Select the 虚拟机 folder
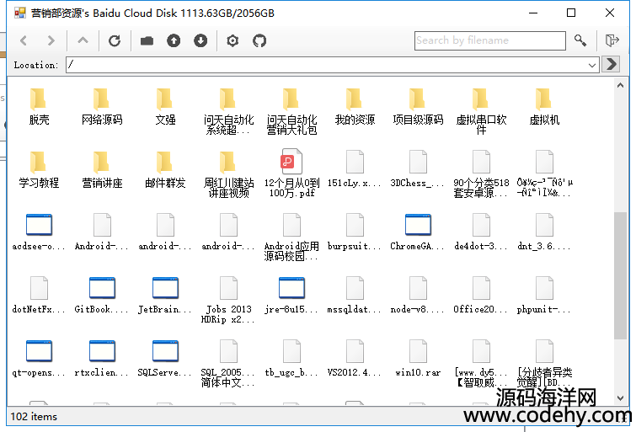 544,106
